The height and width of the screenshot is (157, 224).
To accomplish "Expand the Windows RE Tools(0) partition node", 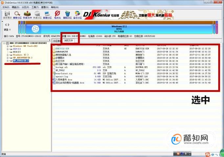I will tap(8, 46).
